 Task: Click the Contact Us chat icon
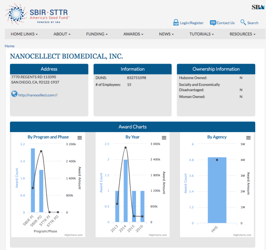tap(213, 23)
